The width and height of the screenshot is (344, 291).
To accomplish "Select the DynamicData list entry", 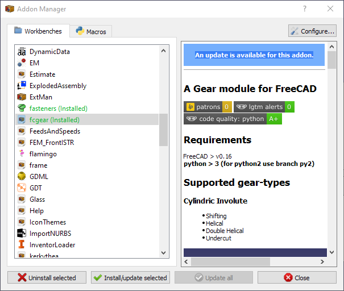I will [87, 52].
